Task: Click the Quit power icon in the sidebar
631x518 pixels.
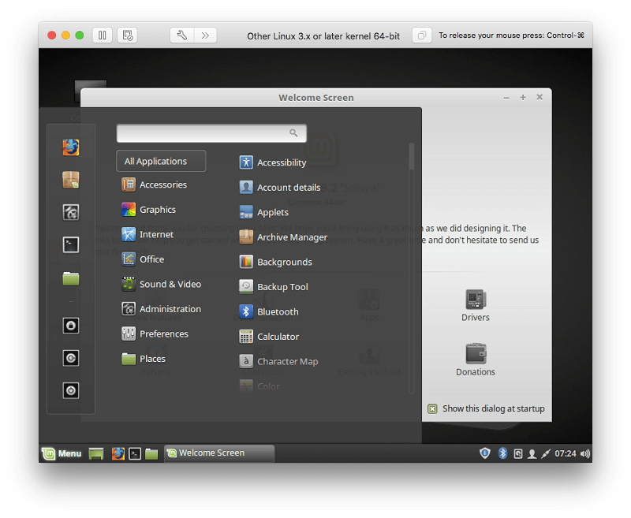Action: coord(71,390)
